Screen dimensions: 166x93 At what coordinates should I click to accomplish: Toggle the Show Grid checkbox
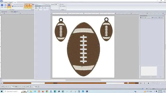coord(47,4)
